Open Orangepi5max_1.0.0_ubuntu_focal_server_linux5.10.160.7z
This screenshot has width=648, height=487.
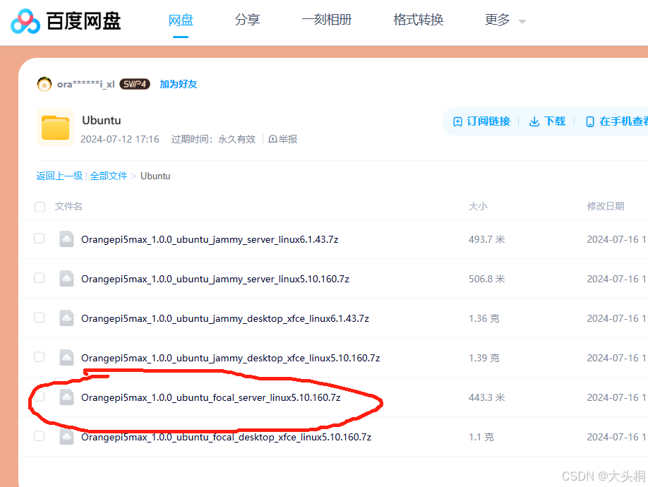211,397
